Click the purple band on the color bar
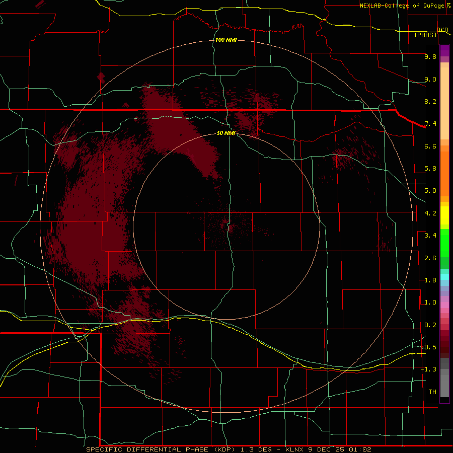The image size is (453, 453). point(444,50)
